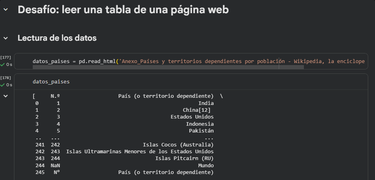Click 'Islas Ultramarinas Menores de los Estados Unidos'
Image resolution: width=375 pixels, height=180 pixels.
pos(140,152)
